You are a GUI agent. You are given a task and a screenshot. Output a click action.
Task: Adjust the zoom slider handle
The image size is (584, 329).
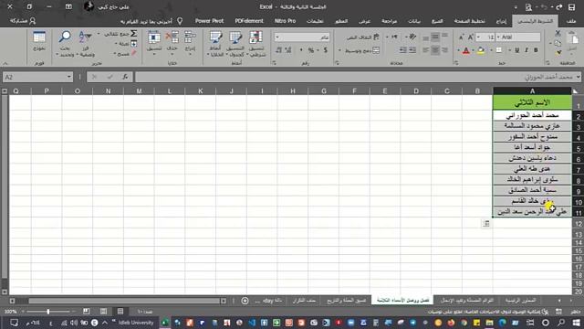click(x=48, y=311)
